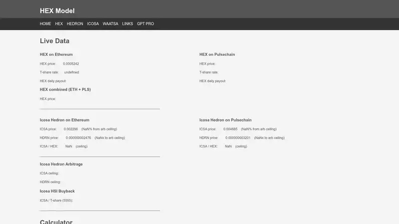Click the Icosa Hedron on Pulsechain heading
The image size is (399, 224).
tap(225, 120)
